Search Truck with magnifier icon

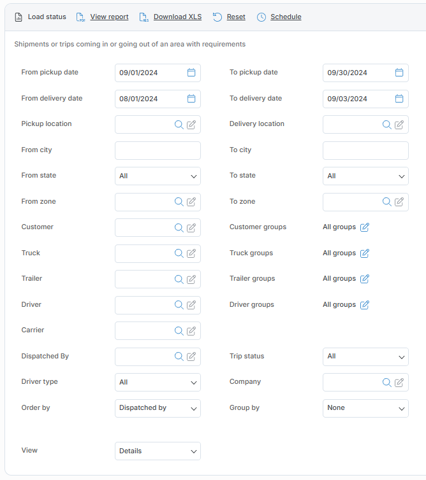tap(179, 253)
